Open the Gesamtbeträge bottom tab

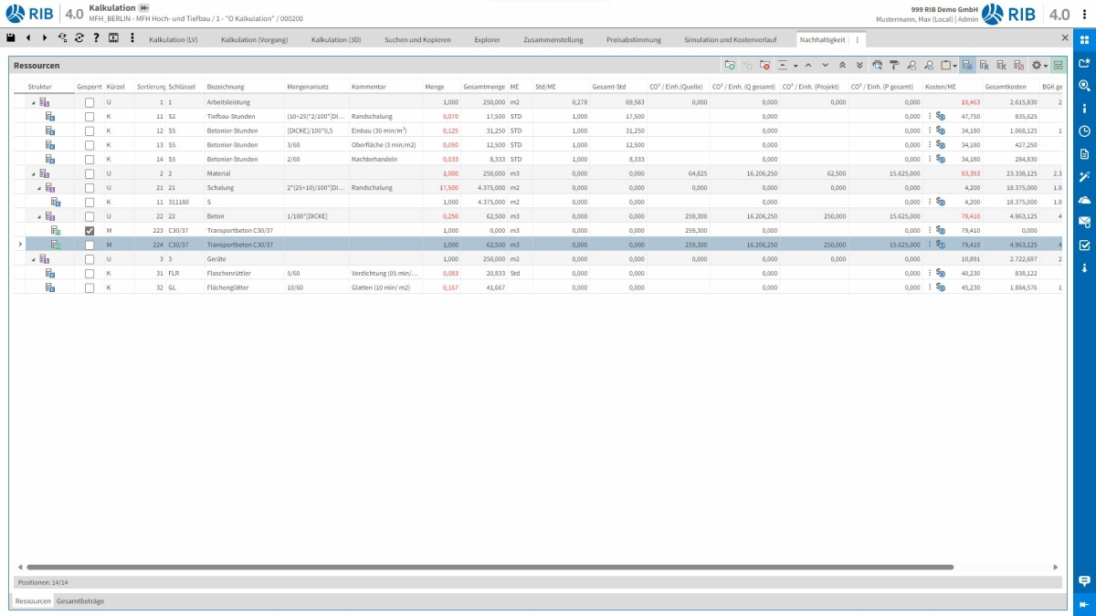tap(80, 601)
